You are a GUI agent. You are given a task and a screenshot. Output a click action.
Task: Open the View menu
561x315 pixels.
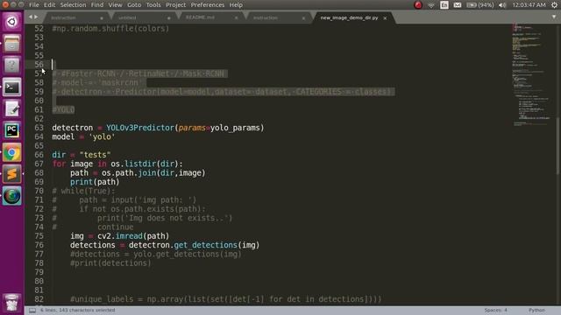[115, 5]
